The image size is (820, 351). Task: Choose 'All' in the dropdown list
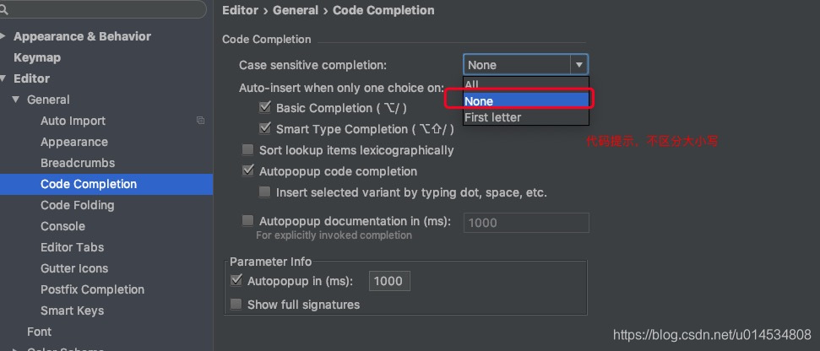[x=472, y=84]
